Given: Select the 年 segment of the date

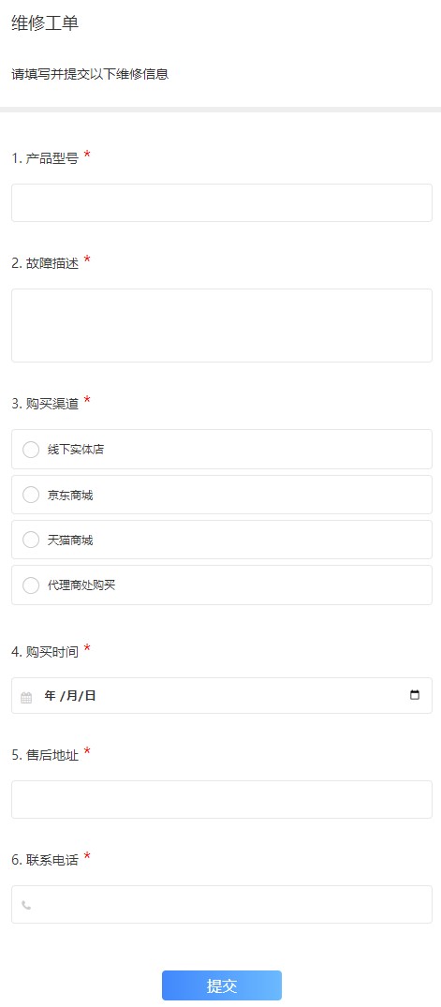Looking at the screenshot, I should pyautogui.click(x=50, y=695).
